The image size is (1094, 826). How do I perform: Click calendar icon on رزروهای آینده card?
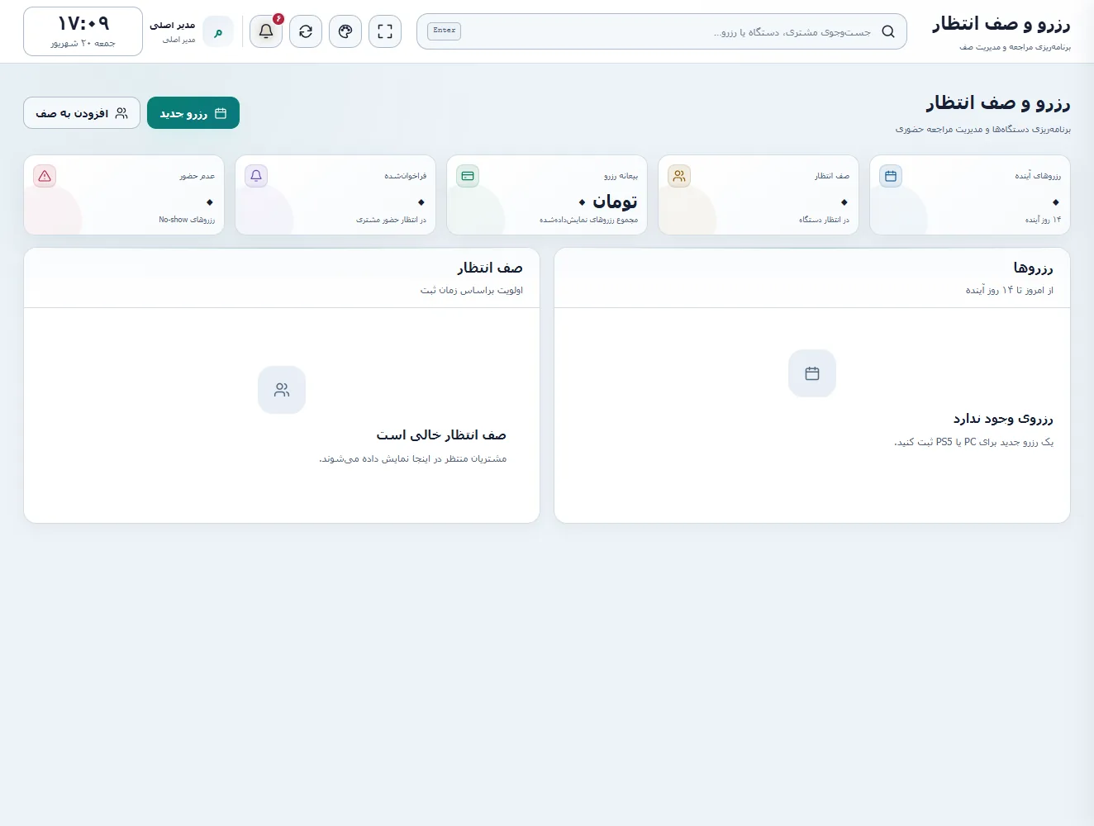[891, 176]
